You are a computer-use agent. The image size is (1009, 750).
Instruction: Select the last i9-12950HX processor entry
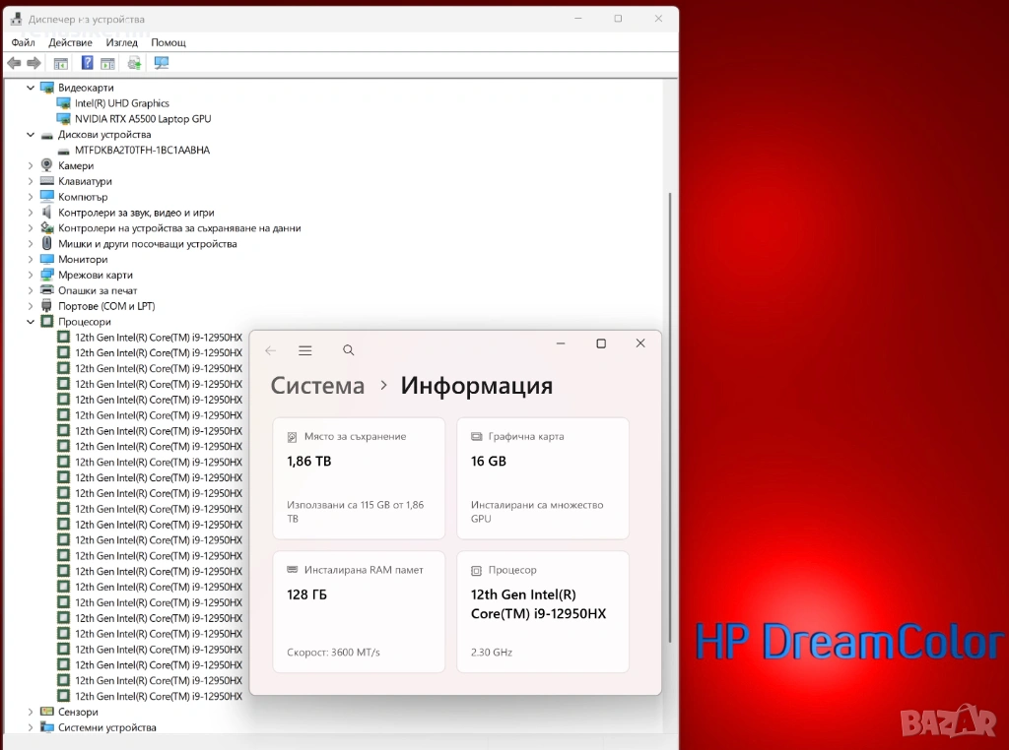click(x=159, y=696)
